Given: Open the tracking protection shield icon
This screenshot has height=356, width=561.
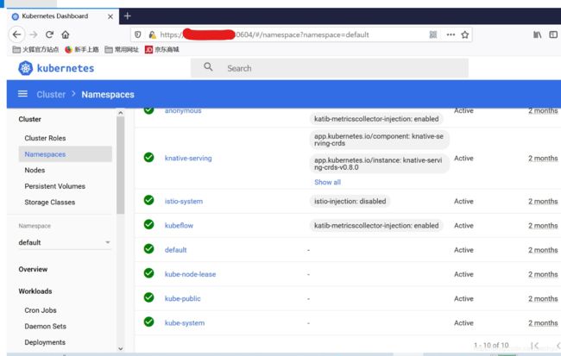Looking at the screenshot, I should click(138, 34).
